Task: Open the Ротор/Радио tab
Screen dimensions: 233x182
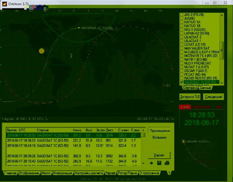Action: click(127, 173)
